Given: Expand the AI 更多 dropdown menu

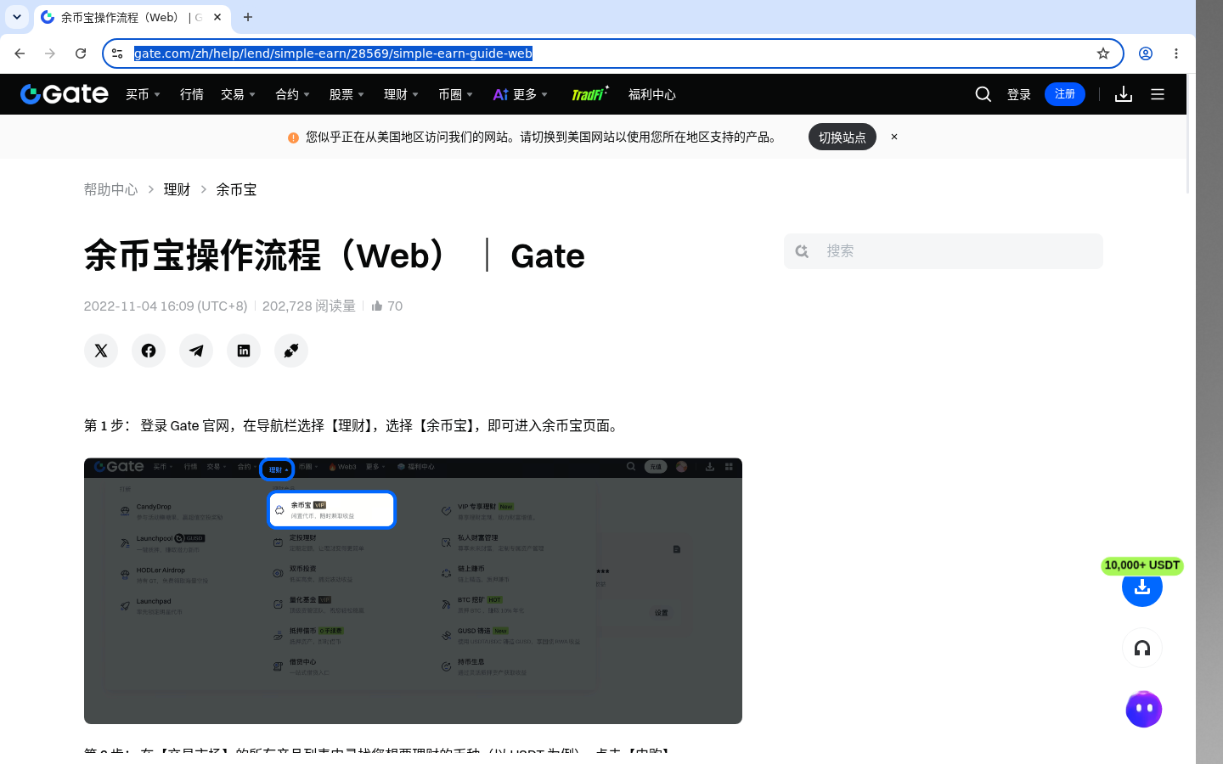Looking at the screenshot, I should [521, 94].
